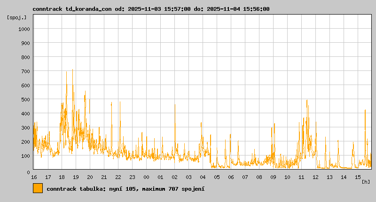Click the hour 05 x-axis label
Viewport: 376px width, 202px height.
pyautogui.click(x=217, y=177)
